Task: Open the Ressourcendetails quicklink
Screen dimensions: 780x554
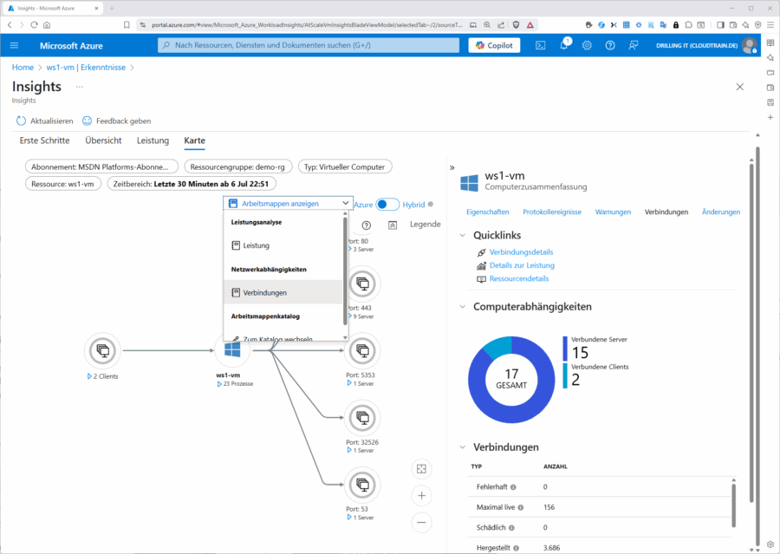Action: [x=519, y=279]
